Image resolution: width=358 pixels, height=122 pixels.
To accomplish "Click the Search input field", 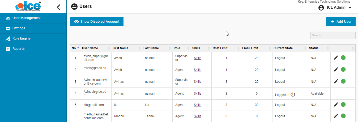I will coord(333,35).
